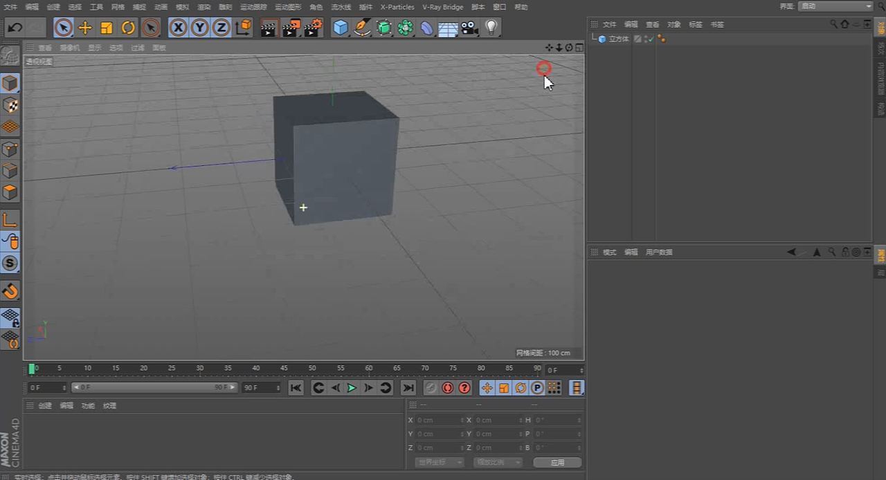Click the timeline preview range slider bar

tap(154, 387)
